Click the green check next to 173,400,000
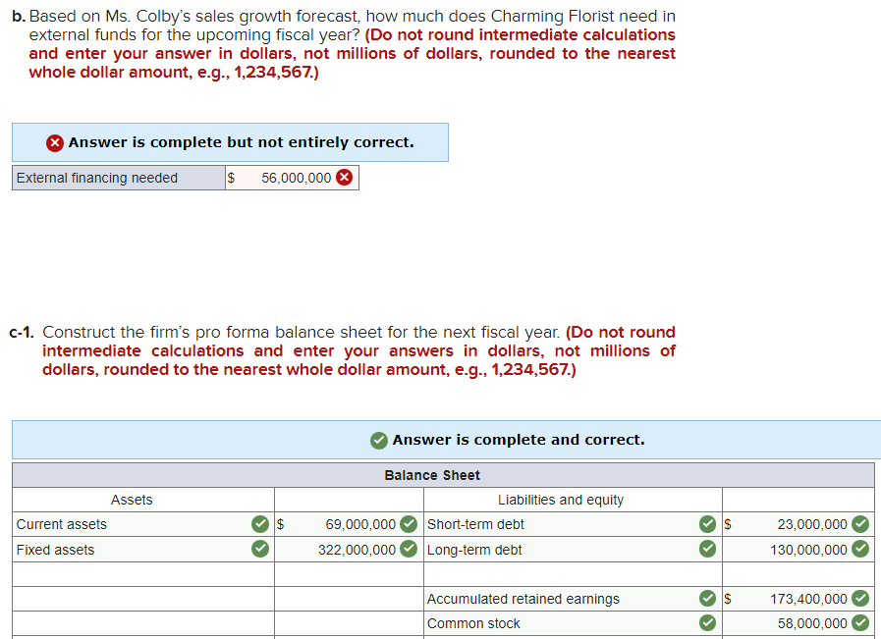 pos(860,598)
